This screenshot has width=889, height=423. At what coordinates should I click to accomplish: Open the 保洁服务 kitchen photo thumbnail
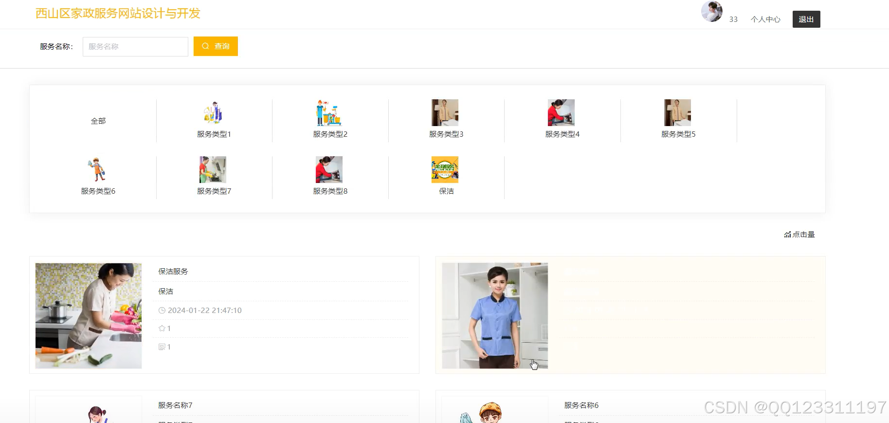89,315
